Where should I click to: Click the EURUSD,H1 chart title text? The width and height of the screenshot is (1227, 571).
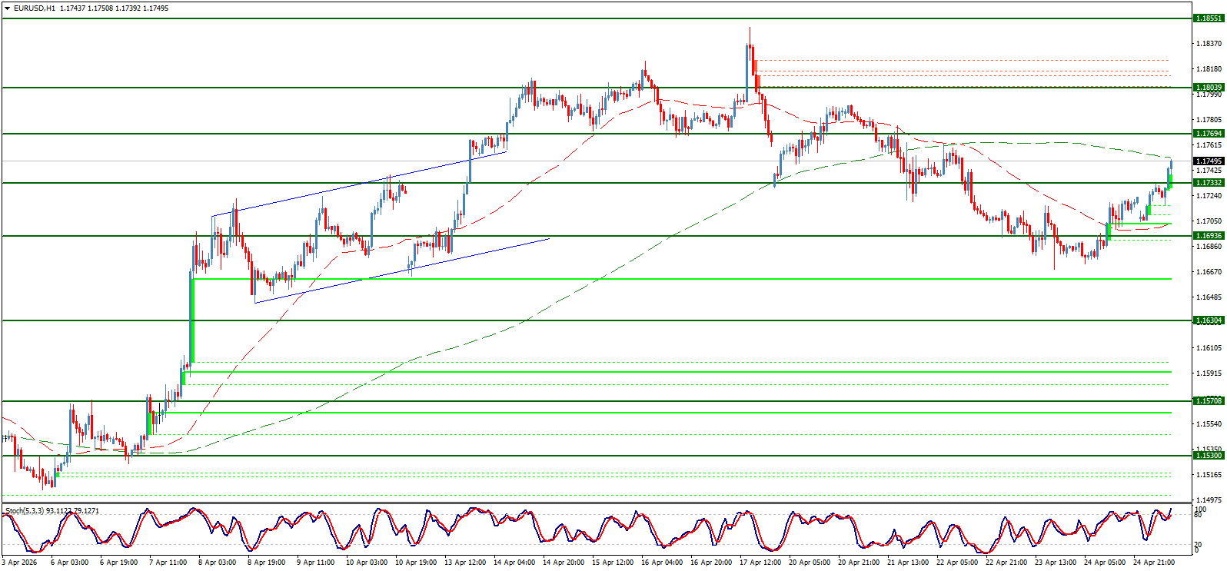[x=35, y=8]
